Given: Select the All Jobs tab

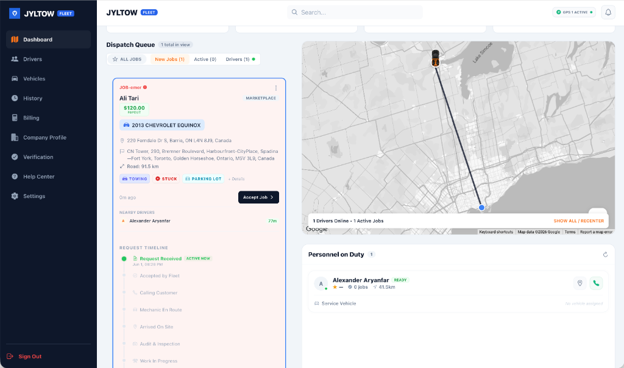Looking at the screenshot, I should [127, 59].
